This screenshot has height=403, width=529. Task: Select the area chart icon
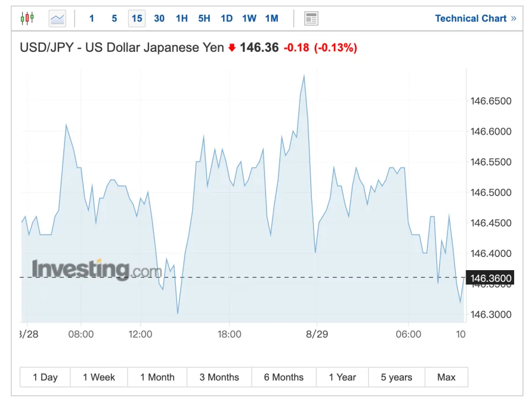57,18
